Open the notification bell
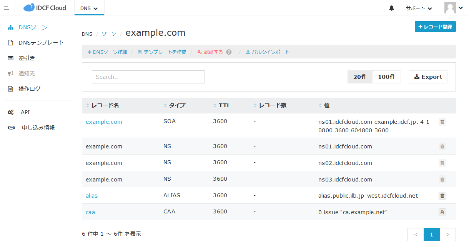469x248 pixels. 392,8
